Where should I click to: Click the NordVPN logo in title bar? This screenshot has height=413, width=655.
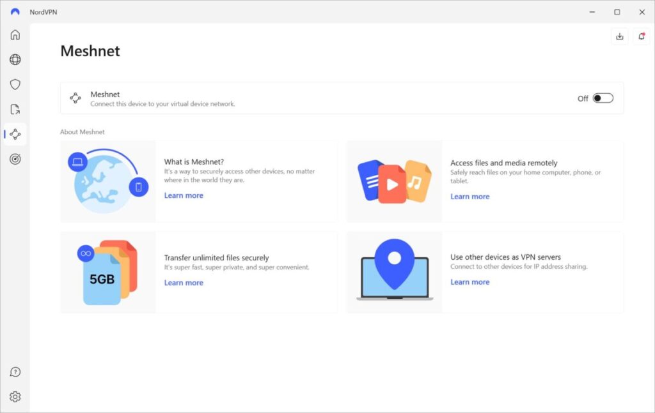15,11
